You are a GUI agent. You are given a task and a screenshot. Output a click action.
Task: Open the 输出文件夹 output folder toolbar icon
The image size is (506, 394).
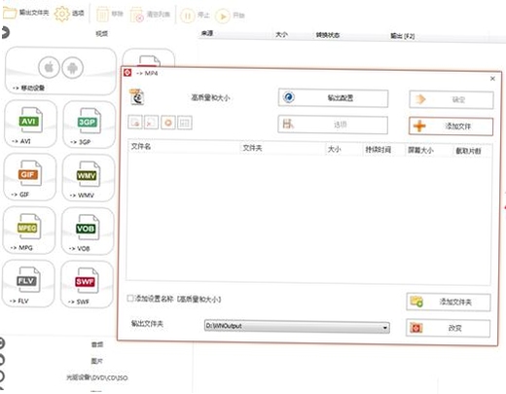pyautogui.click(x=10, y=13)
